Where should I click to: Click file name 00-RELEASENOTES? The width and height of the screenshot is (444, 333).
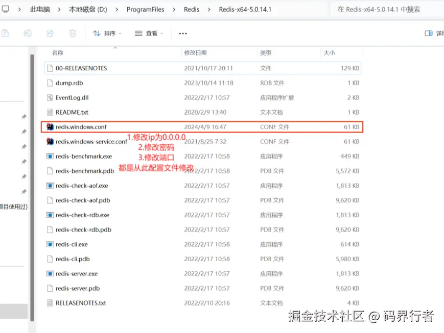tap(81, 68)
